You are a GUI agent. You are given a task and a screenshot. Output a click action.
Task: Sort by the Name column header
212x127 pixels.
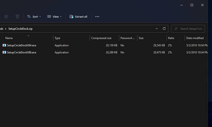(x=9, y=38)
